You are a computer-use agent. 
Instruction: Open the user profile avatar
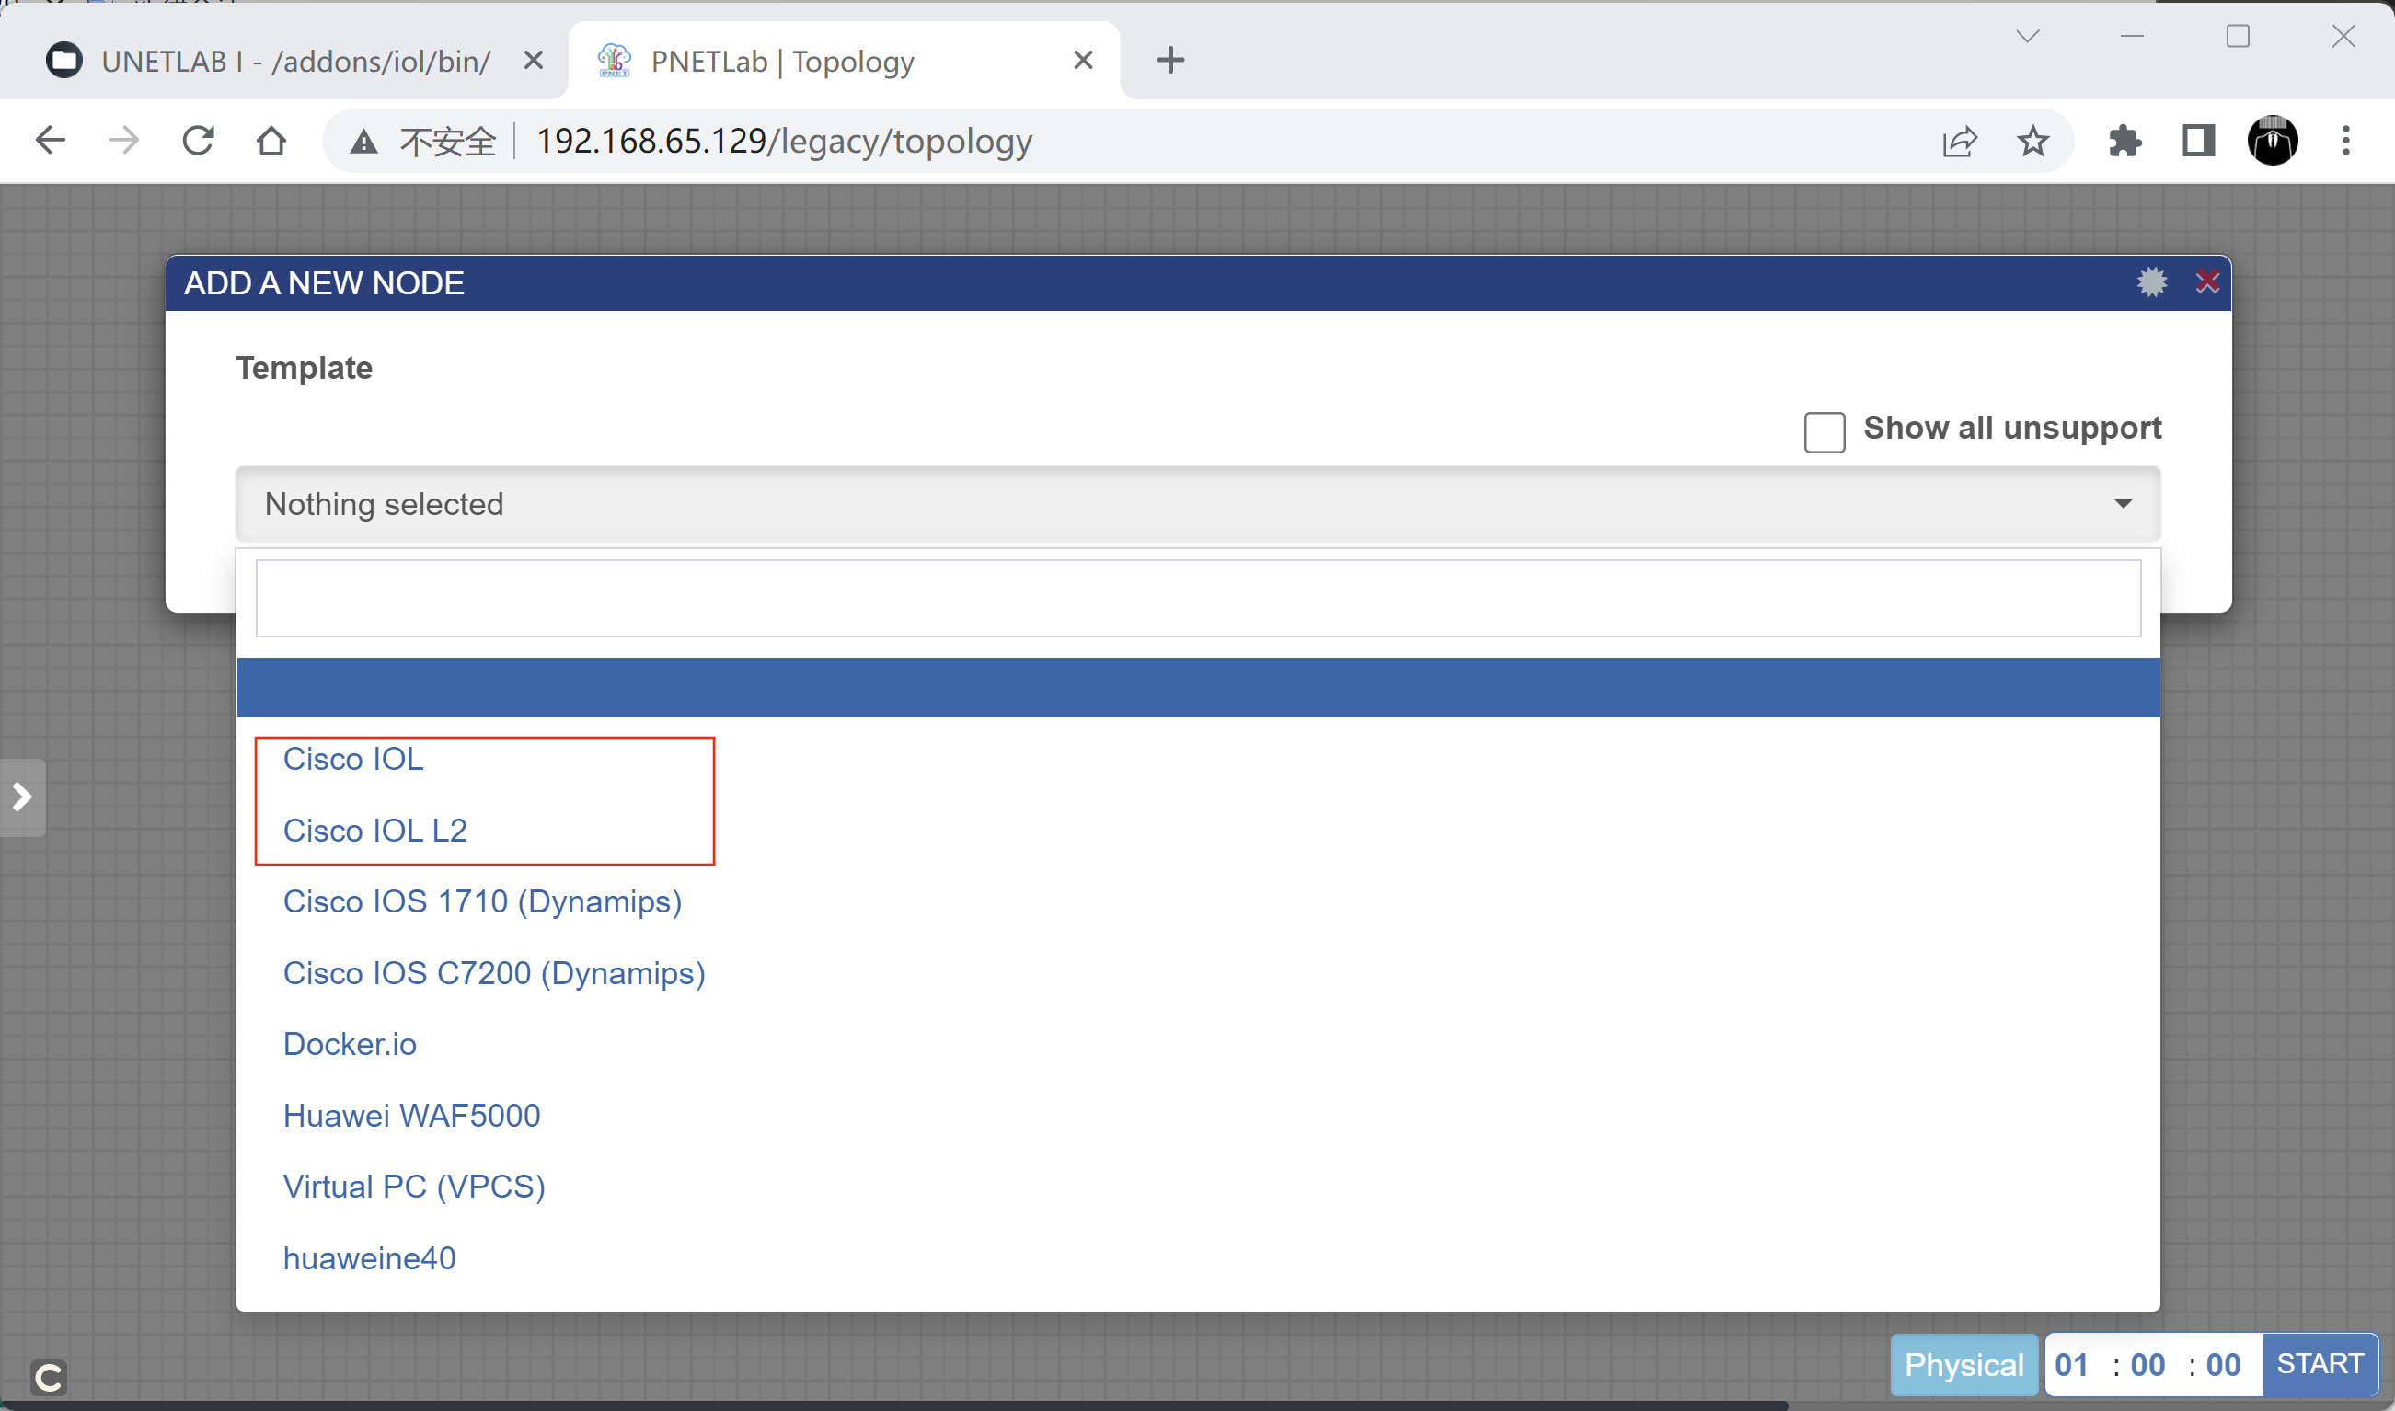[2273, 141]
